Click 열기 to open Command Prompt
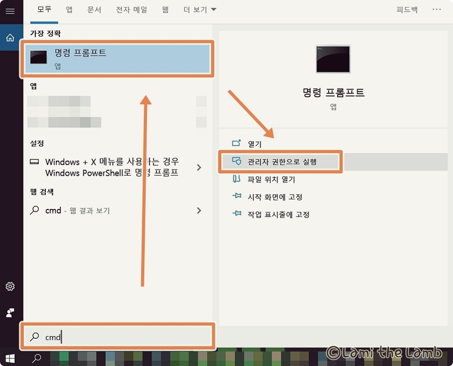453x366 pixels. click(x=255, y=143)
